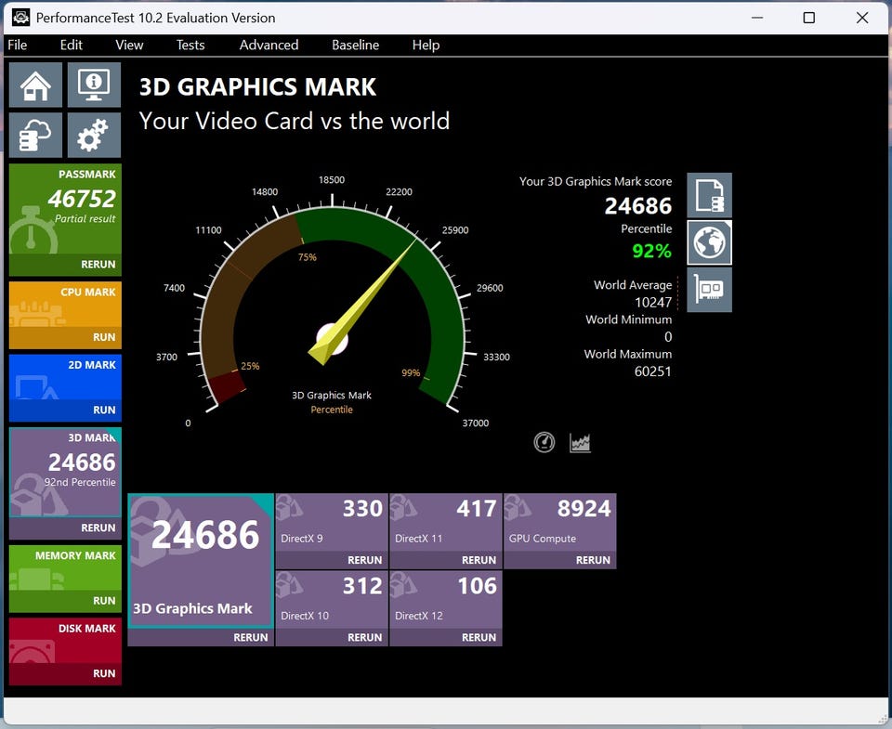Click the Home icon button
Viewport: 892px width, 729px height.
36,85
